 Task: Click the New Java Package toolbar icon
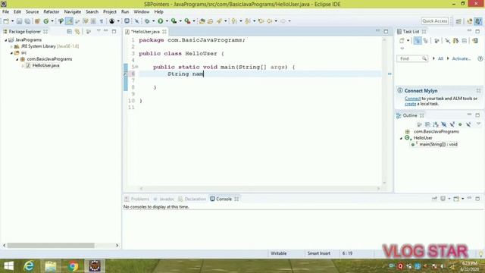coord(37,21)
